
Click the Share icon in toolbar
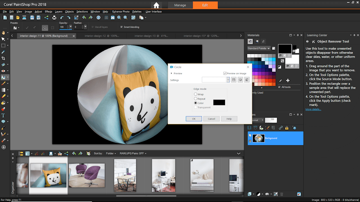pyautogui.click(x=46, y=18)
